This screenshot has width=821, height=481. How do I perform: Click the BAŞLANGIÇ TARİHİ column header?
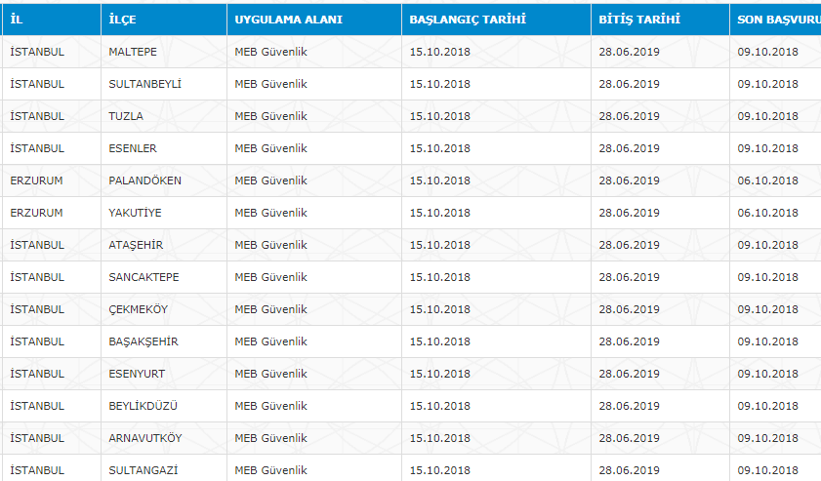coord(468,20)
